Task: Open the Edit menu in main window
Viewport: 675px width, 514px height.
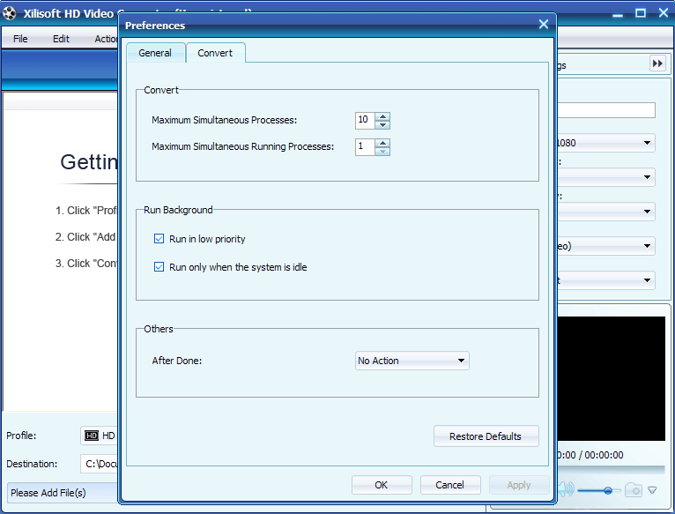Action: pyautogui.click(x=61, y=39)
